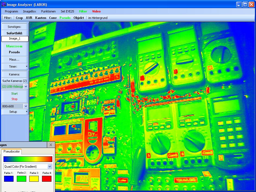
Task: Start the camera capture
Action: tap(14, 94)
